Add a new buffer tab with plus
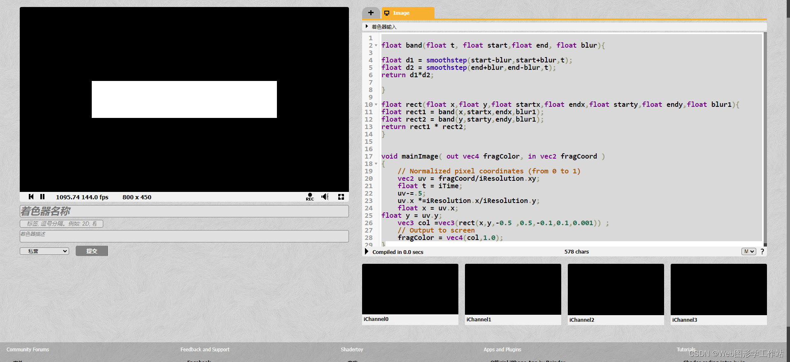The height and width of the screenshot is (362, 790). (x=371, y=13)
